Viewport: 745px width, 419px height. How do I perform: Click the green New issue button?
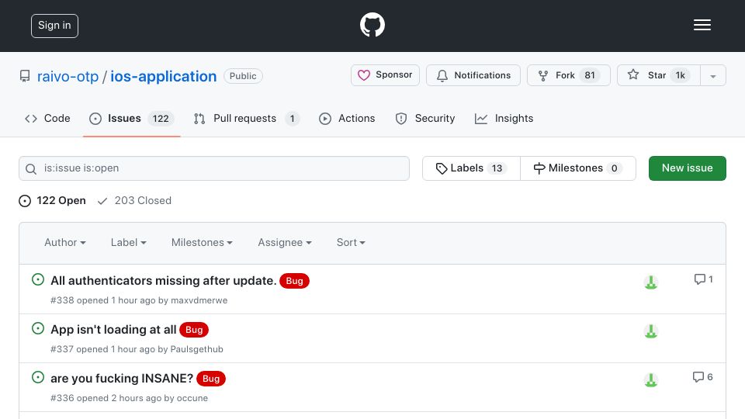tap(687, 168)
